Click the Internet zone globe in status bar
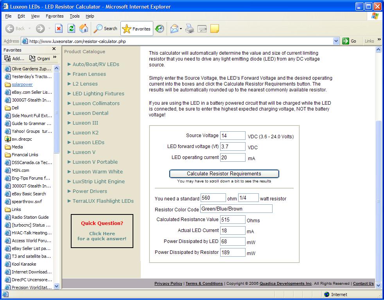 click(327, 295)
